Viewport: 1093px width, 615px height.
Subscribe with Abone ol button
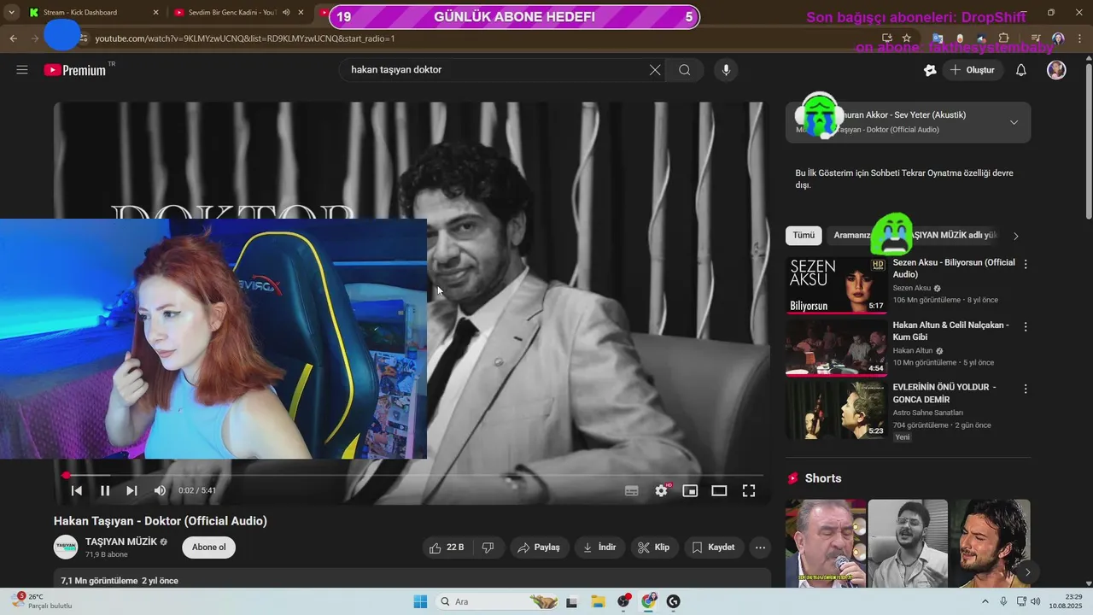[208, 548]
